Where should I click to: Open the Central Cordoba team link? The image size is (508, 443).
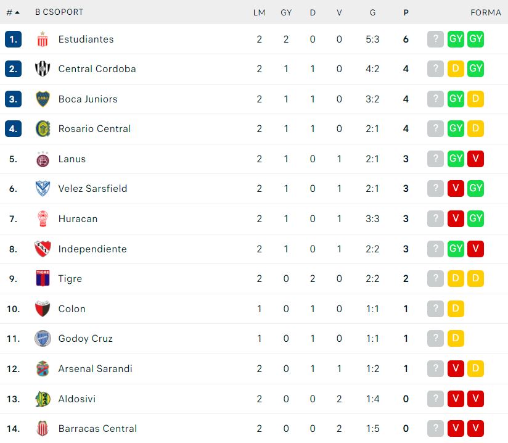pyautogui.click(x=97, y=68)
